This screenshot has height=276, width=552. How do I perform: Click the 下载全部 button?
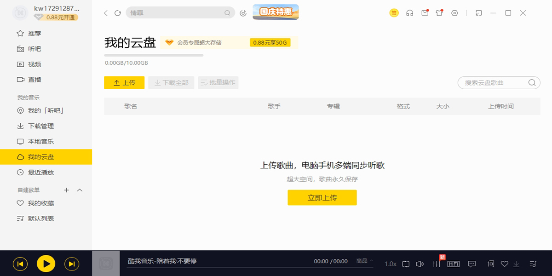pos(171,83)
